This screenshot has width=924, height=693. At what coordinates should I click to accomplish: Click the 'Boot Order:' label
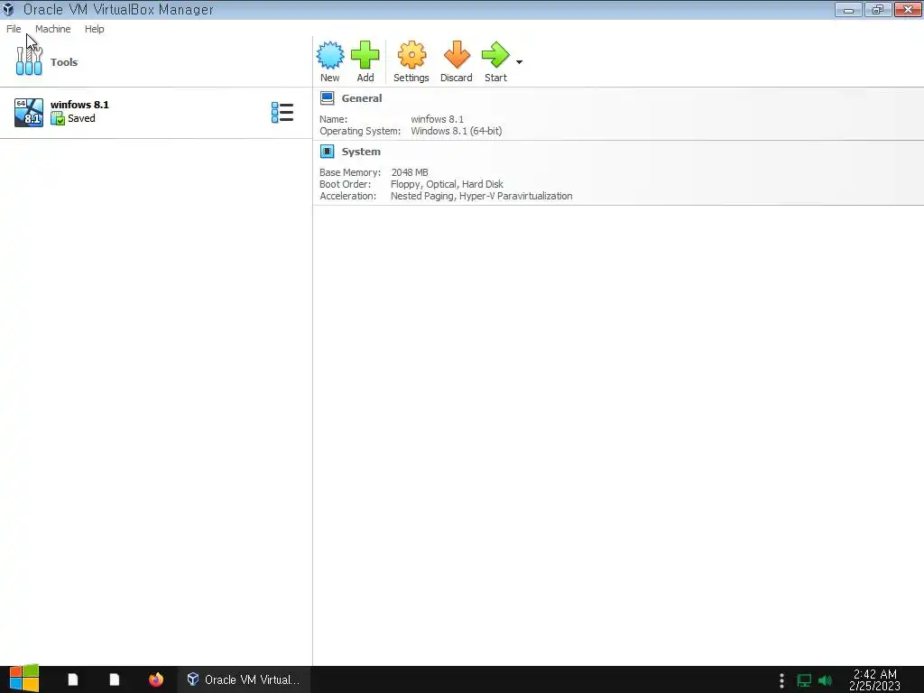pos(346,184)
